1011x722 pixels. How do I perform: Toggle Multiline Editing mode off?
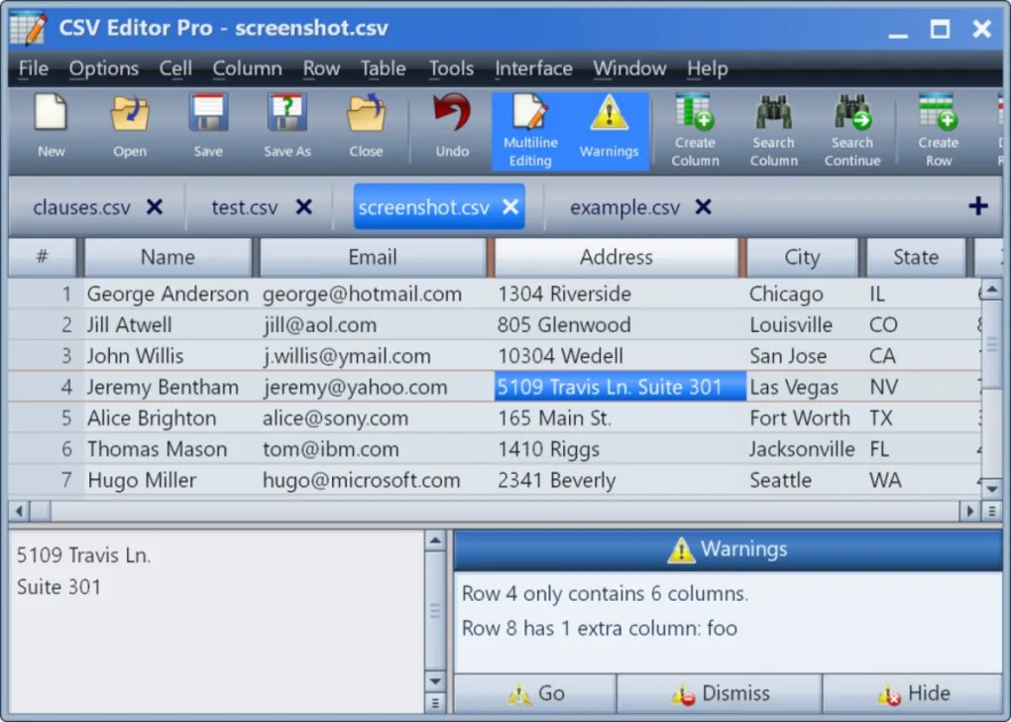pos(530,131)
